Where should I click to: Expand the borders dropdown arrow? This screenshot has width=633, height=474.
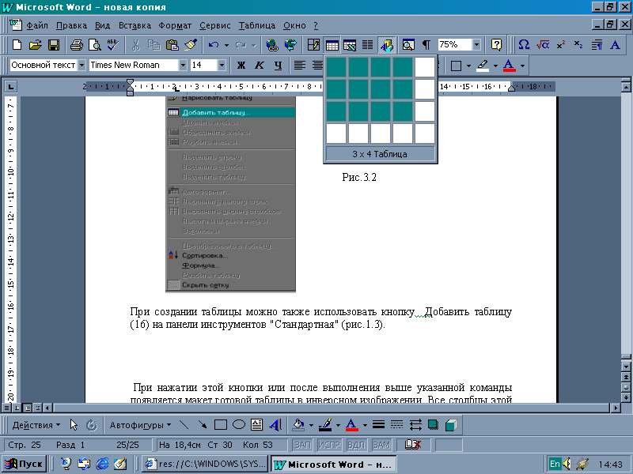[x=468, y=66]
